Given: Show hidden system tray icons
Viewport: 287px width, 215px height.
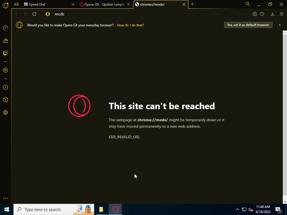Looking at the screenshot, I should tap(237, 209).
